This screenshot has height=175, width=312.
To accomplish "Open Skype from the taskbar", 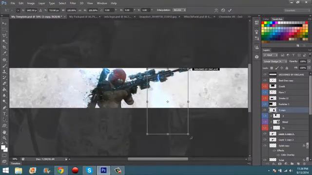I will (89, 171).
